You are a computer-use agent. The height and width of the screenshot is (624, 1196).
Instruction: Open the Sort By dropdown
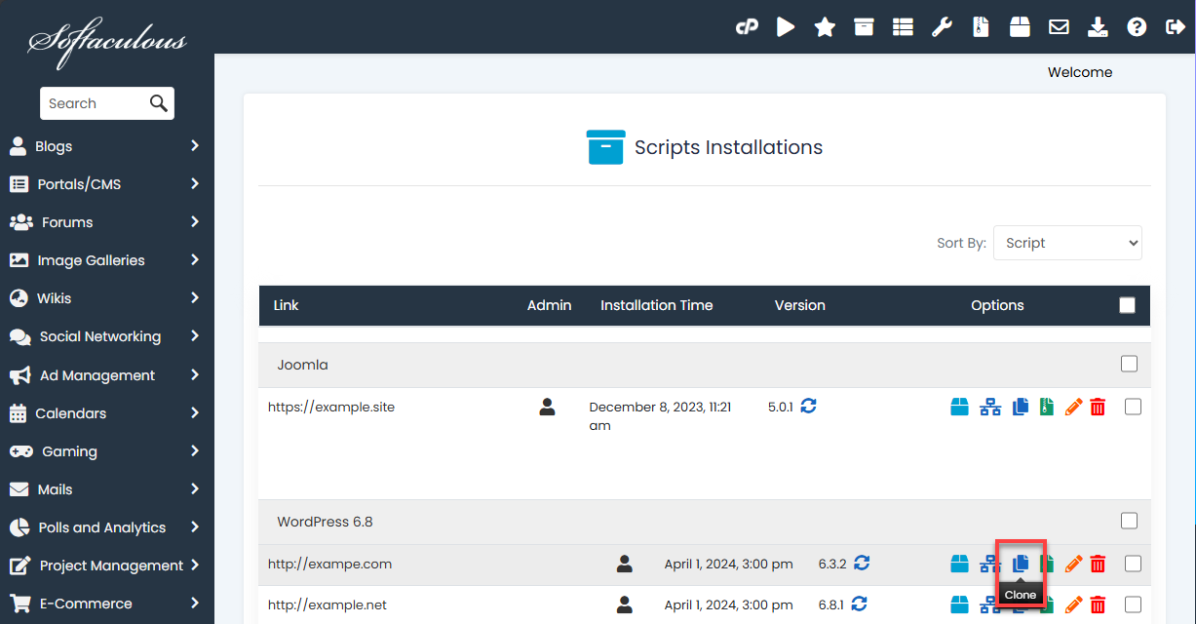1067,243
